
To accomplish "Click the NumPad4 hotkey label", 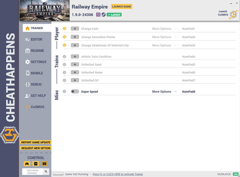I will (x=189, y=57).
